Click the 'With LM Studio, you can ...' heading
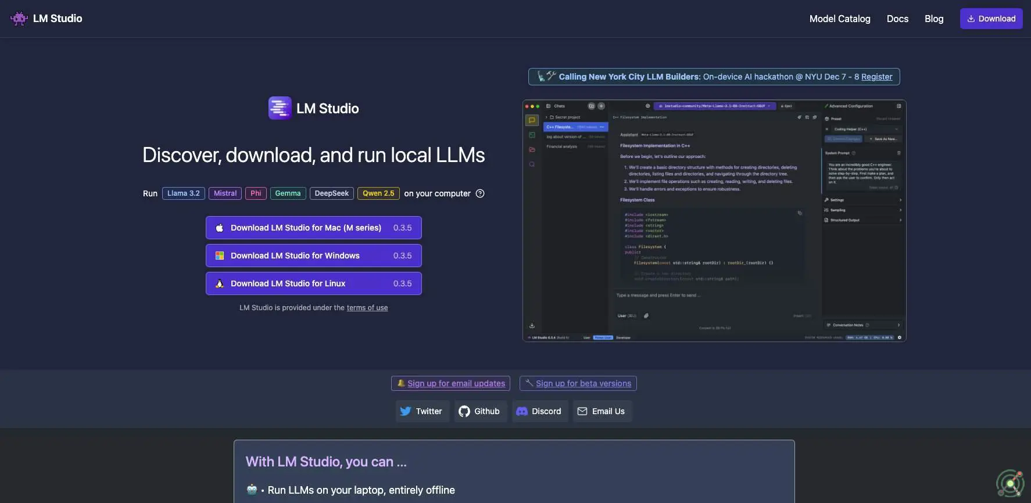The width and height of the screenshot is (1031, 503). [x=326, y=462]
